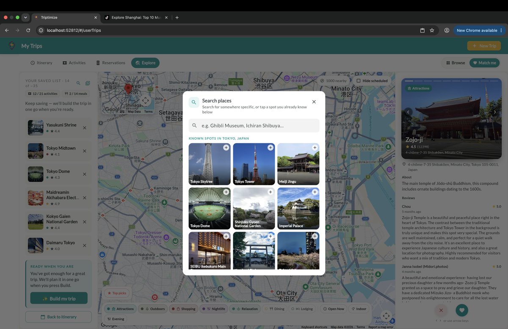Open Yasukuni Shrine saved item
Image resolution: width=508 pixels, height=329 pixels.
click(x=58, y=127)
